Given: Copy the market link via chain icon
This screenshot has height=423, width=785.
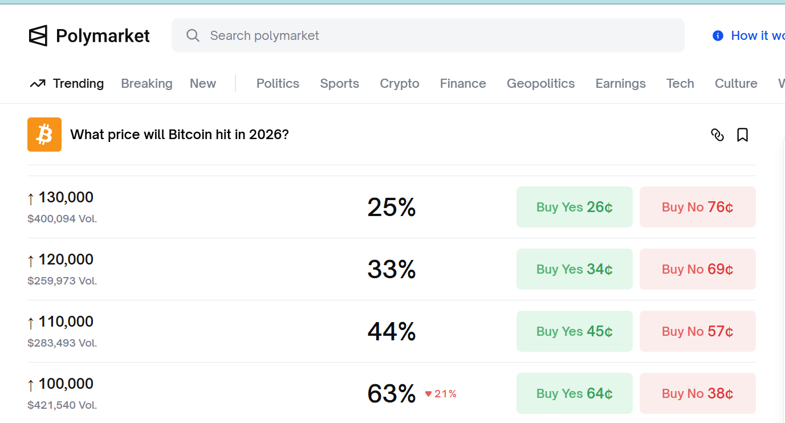Looking at the screenshot, I should (717, 135).
